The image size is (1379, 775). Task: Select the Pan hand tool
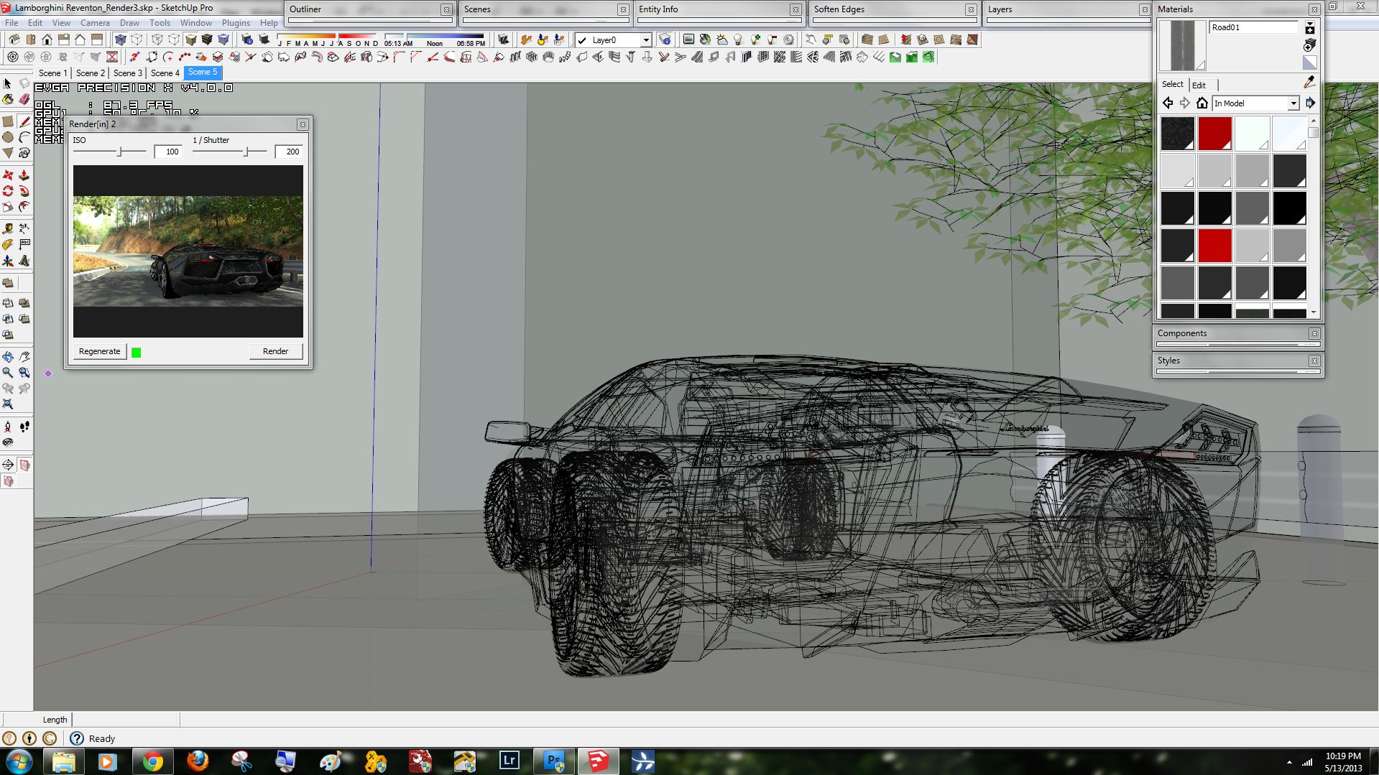coord(24,357)
